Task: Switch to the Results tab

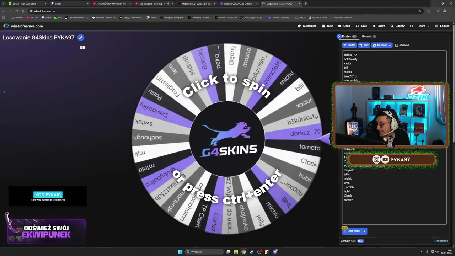Action: (369, 36)
